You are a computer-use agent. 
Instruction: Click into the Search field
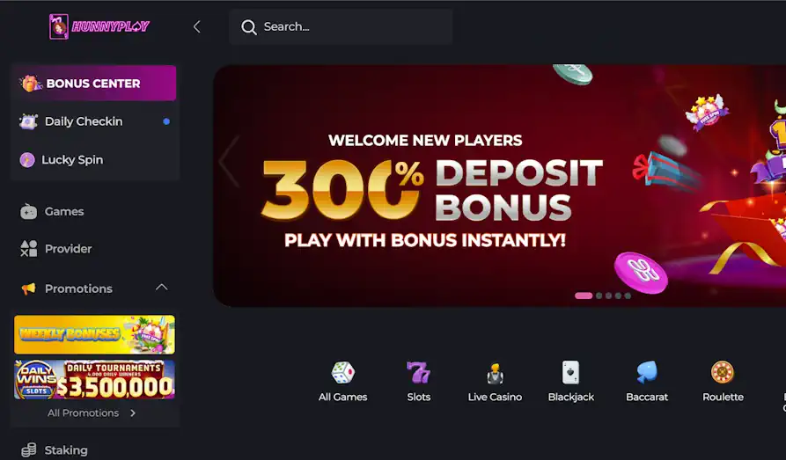pyautogui.click(x=341, y=27)
